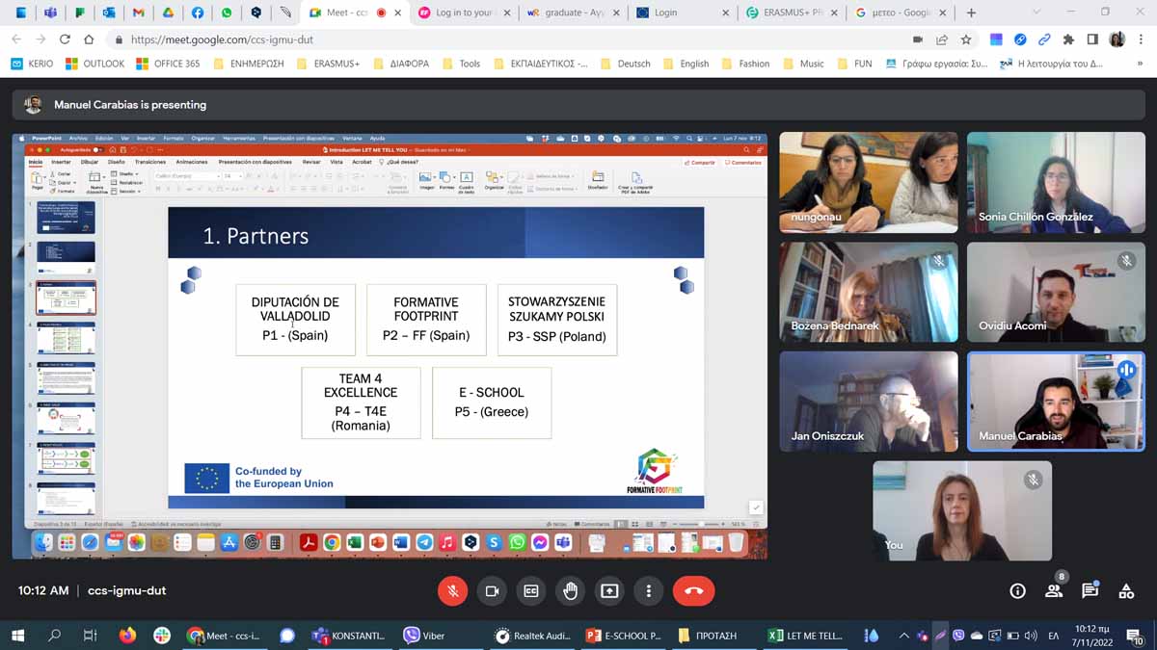Show the participants list
1157x650 pixels.
(1054, 590)
